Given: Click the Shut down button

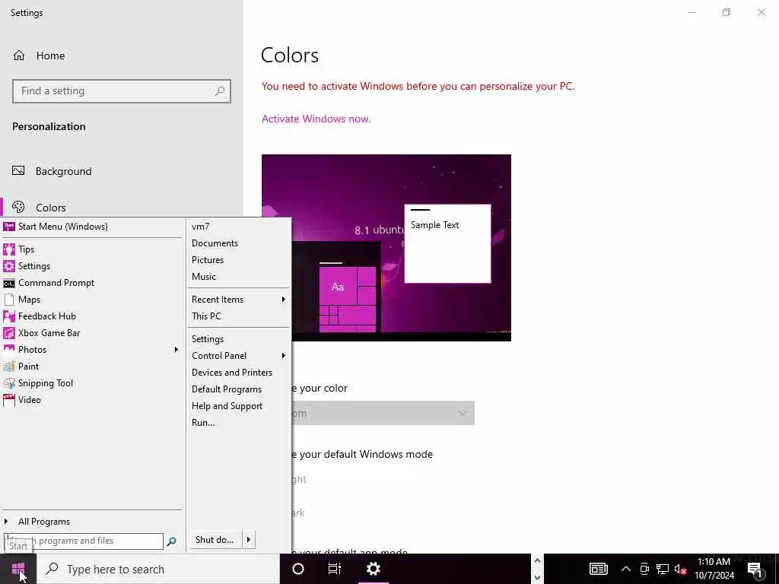Looking at the screenshot, I should point(215,540).
